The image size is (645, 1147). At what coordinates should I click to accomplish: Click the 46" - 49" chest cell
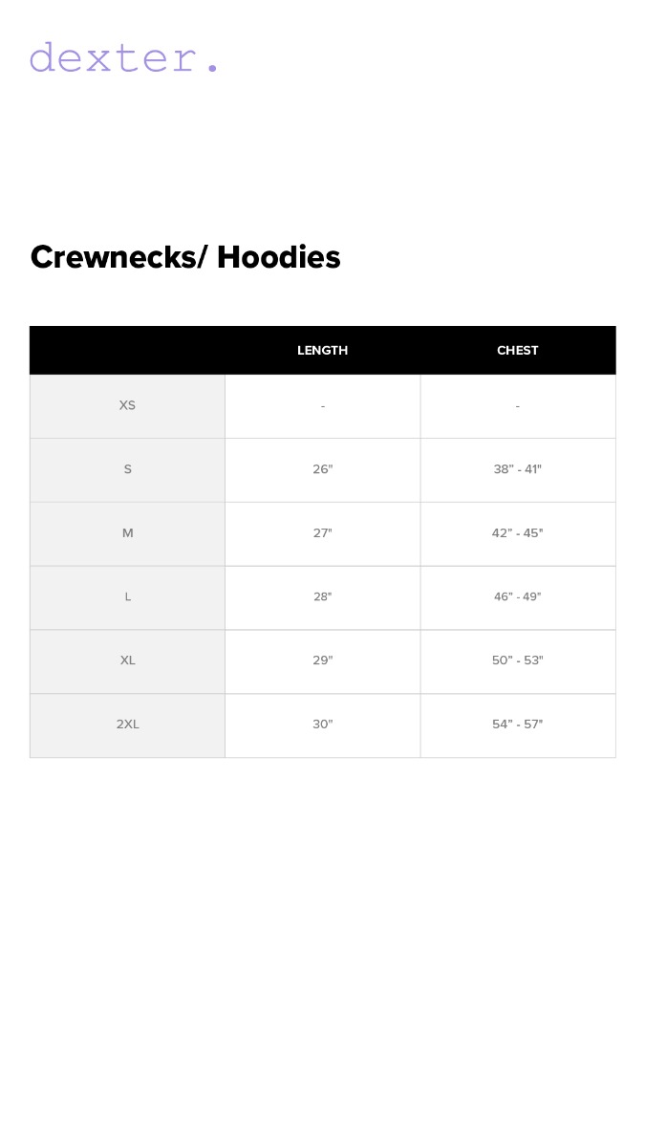point(518,596)
